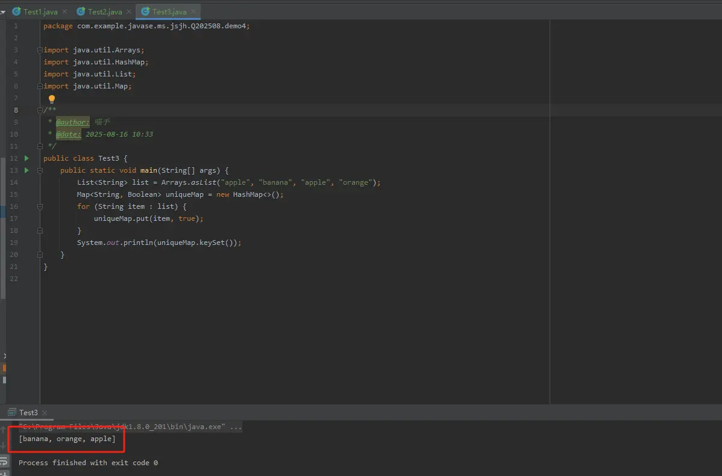722x476 pixels.
Task: Click the date text 2025-08-16 10:33
Action: [x=119, y=134]
